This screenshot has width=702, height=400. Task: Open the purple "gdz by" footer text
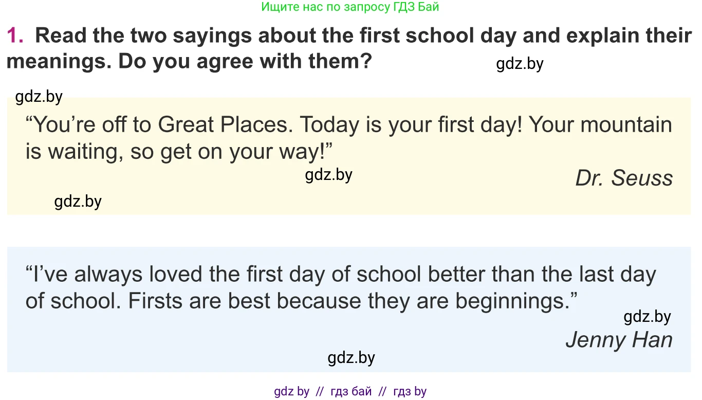click(x=291, y=391)
